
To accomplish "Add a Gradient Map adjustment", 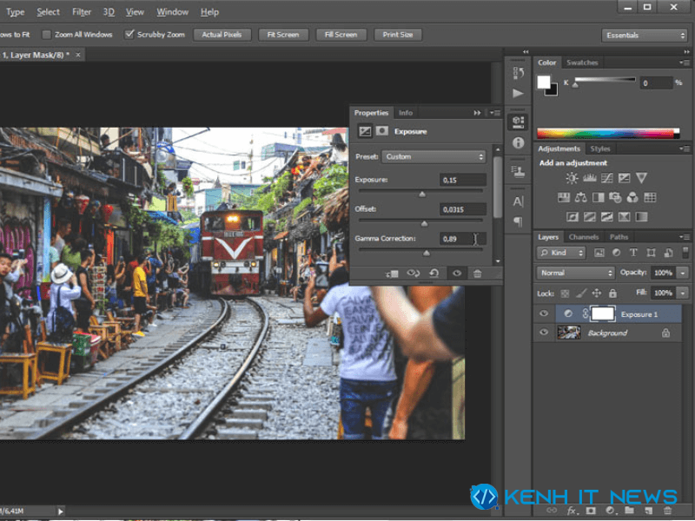I will tap(641, 216).
